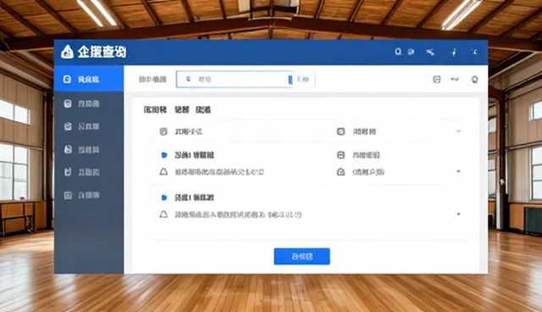Click the blue tag icon of the third entry

pyautogui.click(x=164, y=198)
